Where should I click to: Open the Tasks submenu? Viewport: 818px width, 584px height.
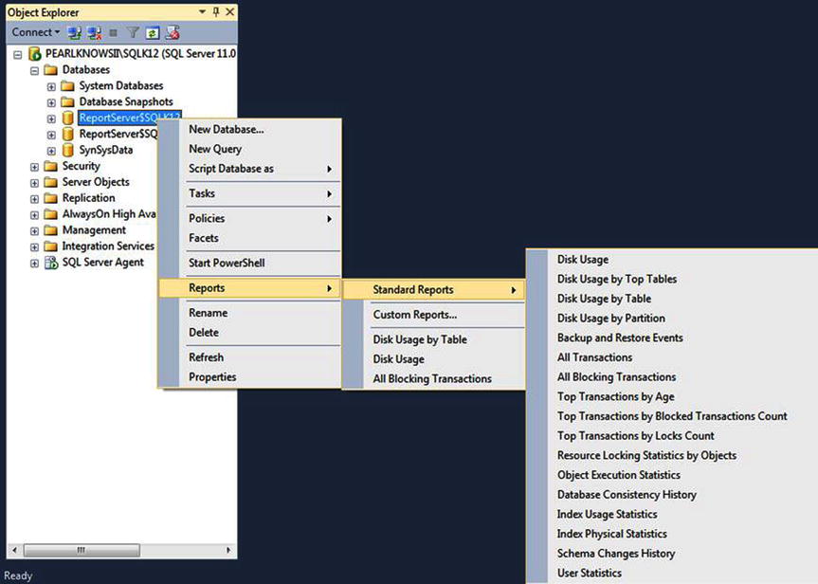(250, 193)
